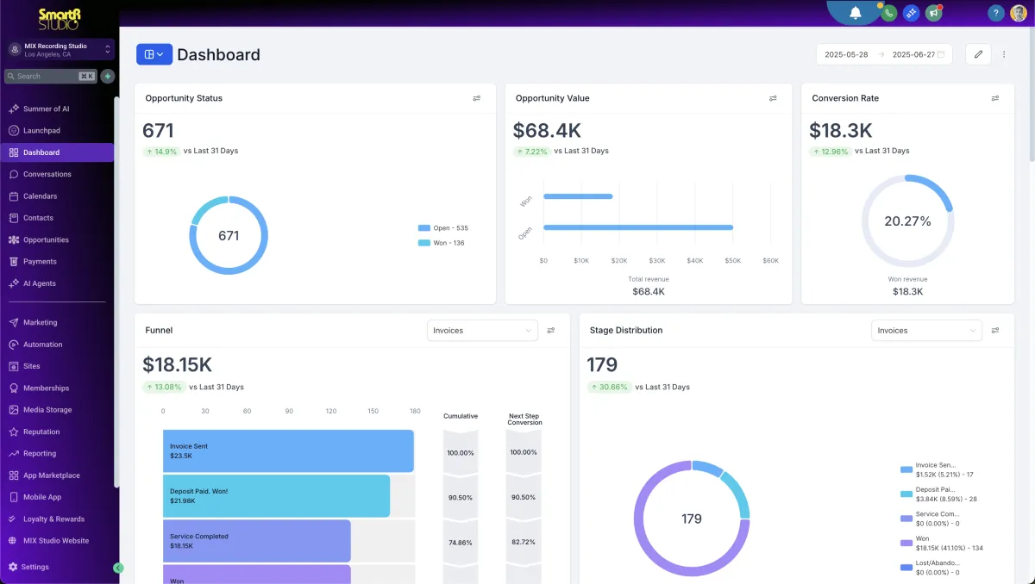Open the help question mark icon
The height and width of the screenshot is (584, 1035).
(x=995, y=13)
